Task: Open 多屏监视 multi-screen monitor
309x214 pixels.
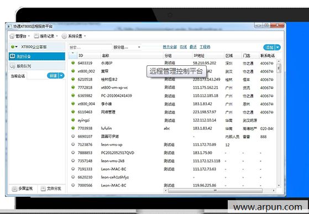Action: tap(23, 189)
